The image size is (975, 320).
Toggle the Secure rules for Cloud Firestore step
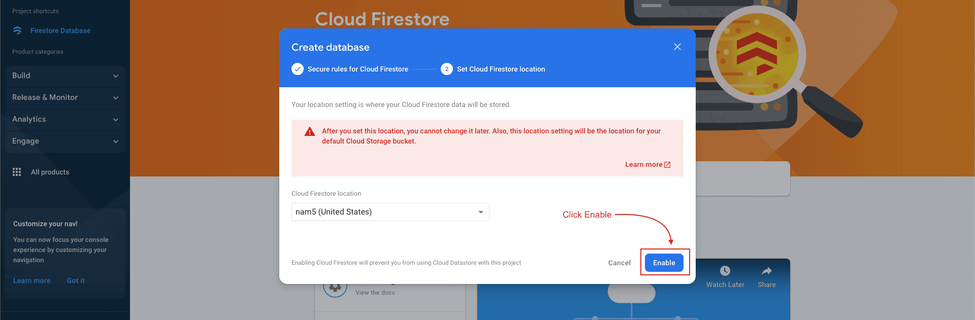pos(358,69)
